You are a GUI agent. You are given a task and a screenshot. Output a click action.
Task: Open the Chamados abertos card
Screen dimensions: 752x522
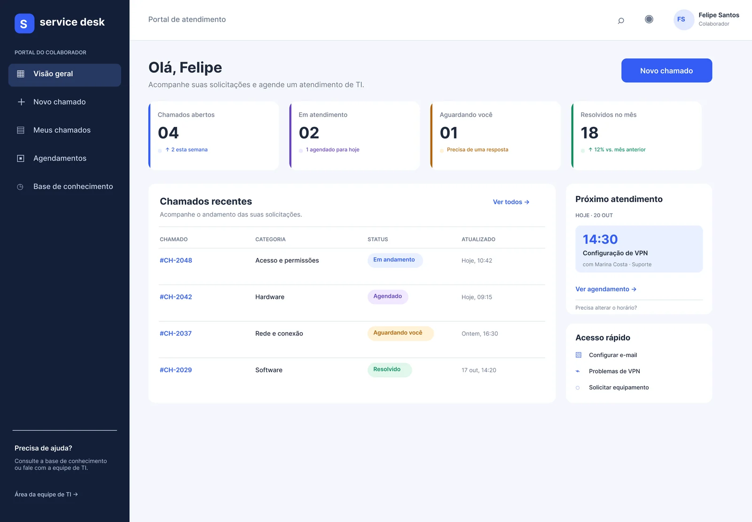214,136
